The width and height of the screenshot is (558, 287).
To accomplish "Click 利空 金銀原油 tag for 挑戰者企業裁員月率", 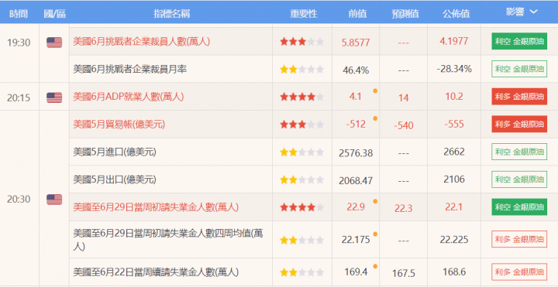I will click(519, 69).
